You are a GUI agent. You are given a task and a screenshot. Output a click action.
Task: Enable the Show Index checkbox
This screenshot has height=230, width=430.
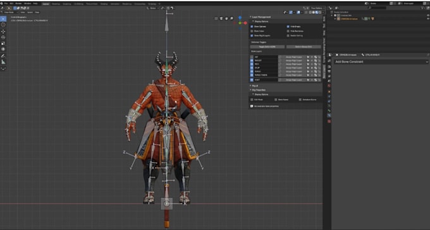click(x=252, y=31)
